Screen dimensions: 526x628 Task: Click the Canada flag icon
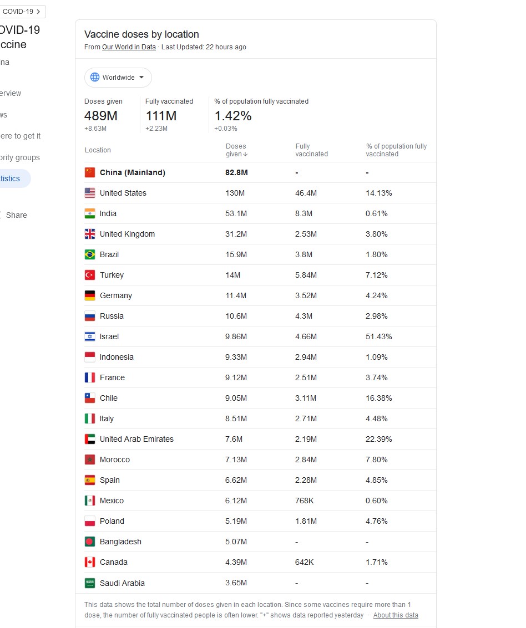90,562
